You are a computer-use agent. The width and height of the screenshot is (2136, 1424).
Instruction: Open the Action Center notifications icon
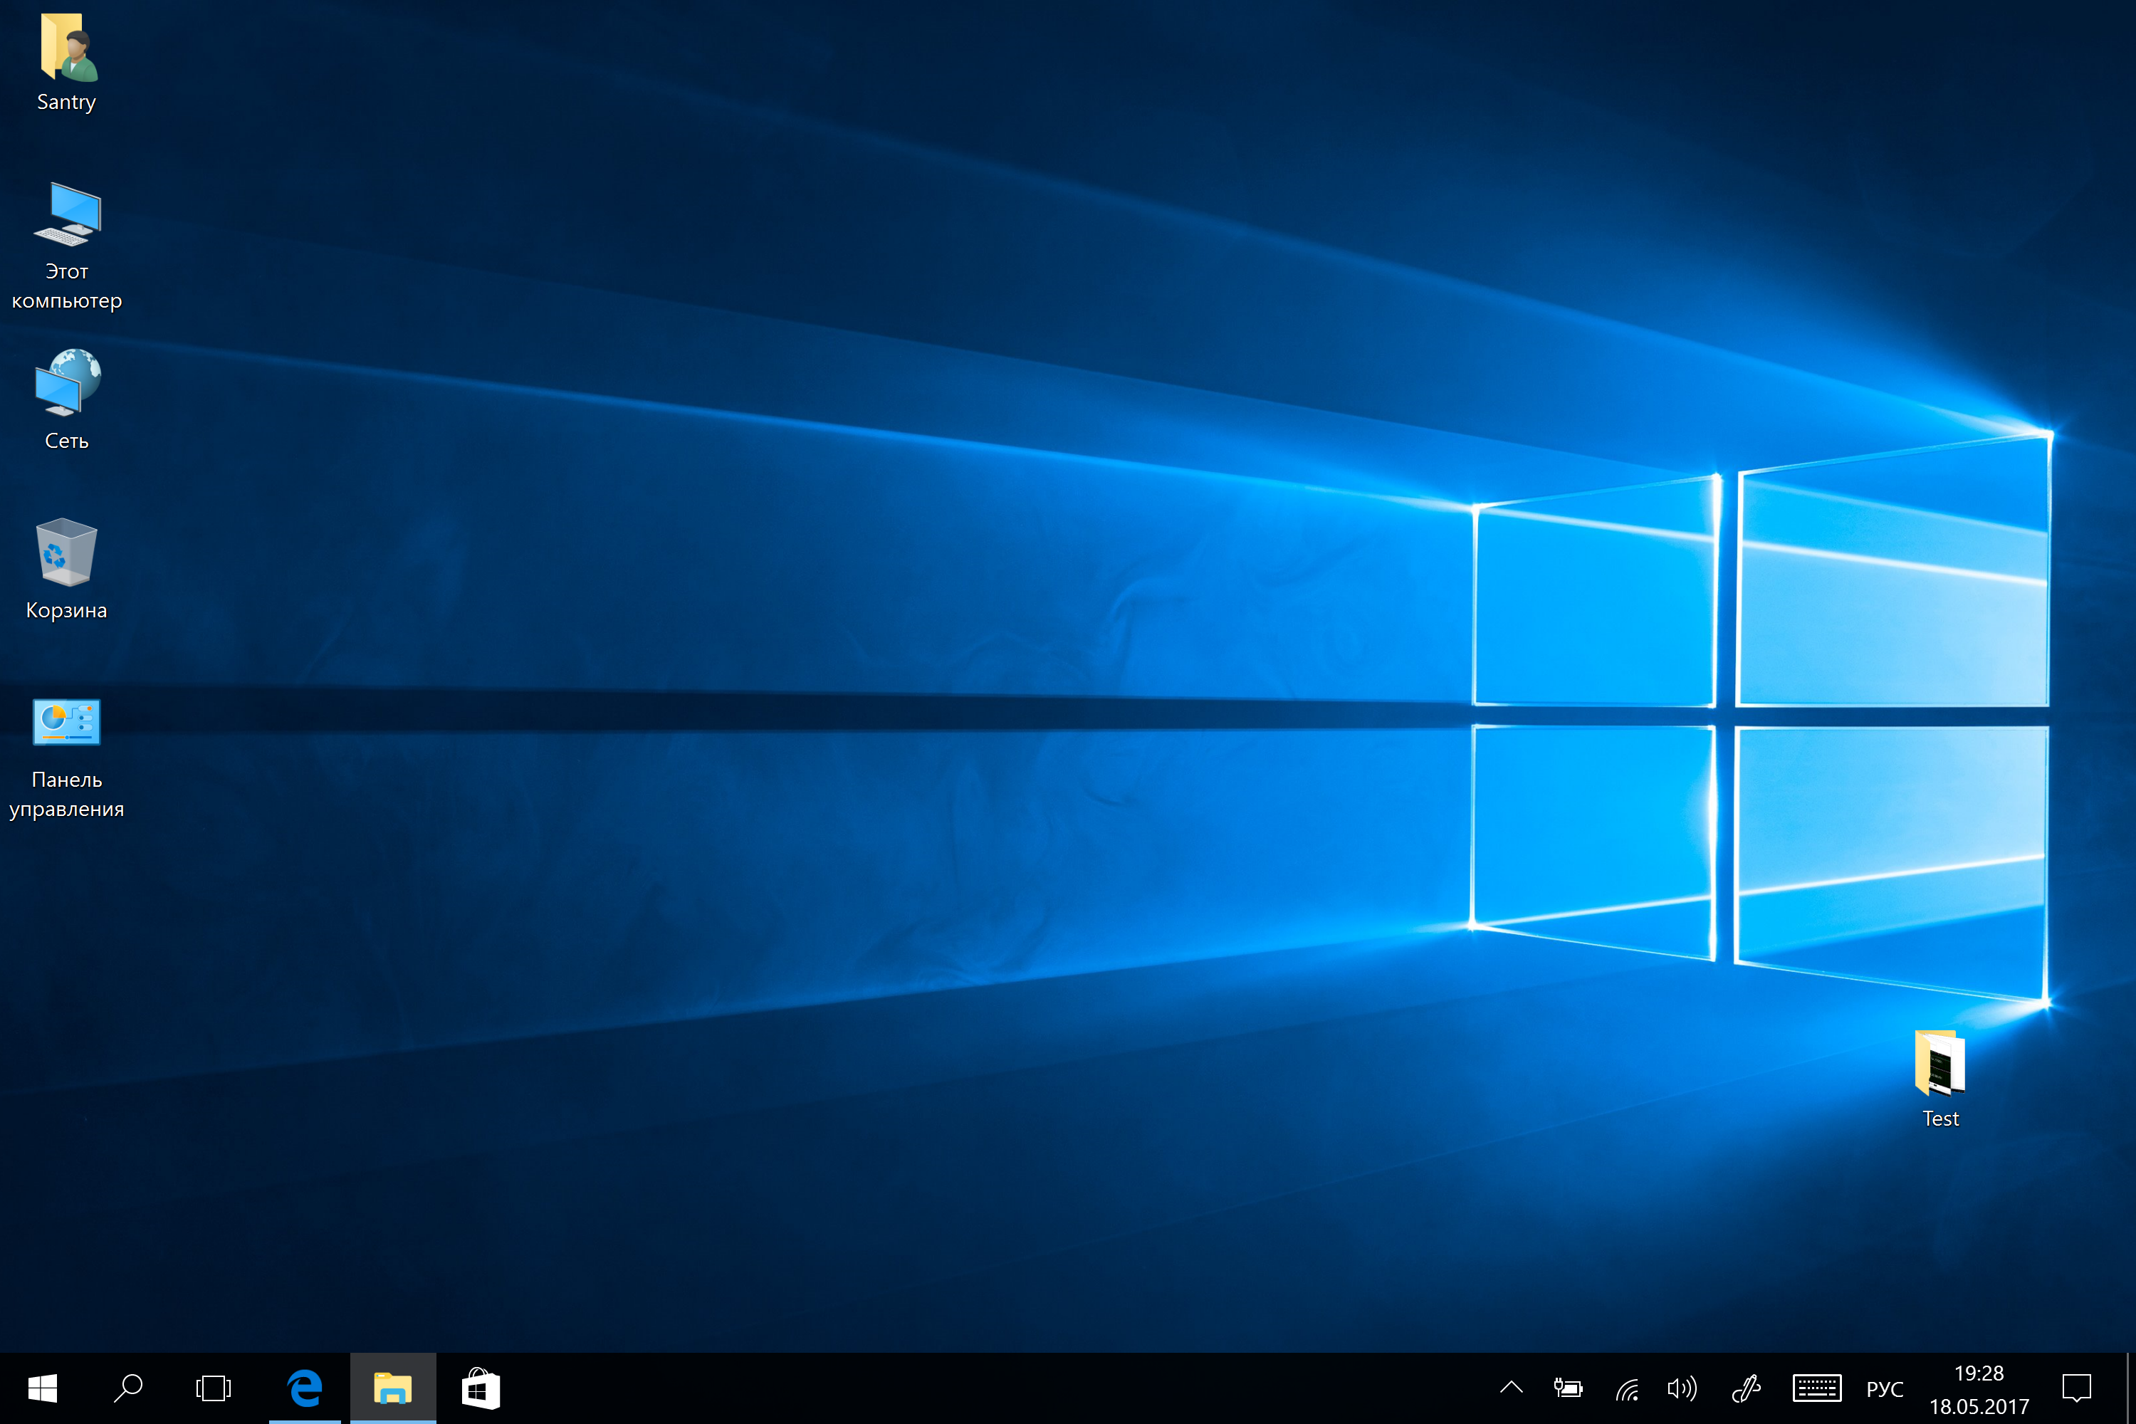[2077, 1388]
